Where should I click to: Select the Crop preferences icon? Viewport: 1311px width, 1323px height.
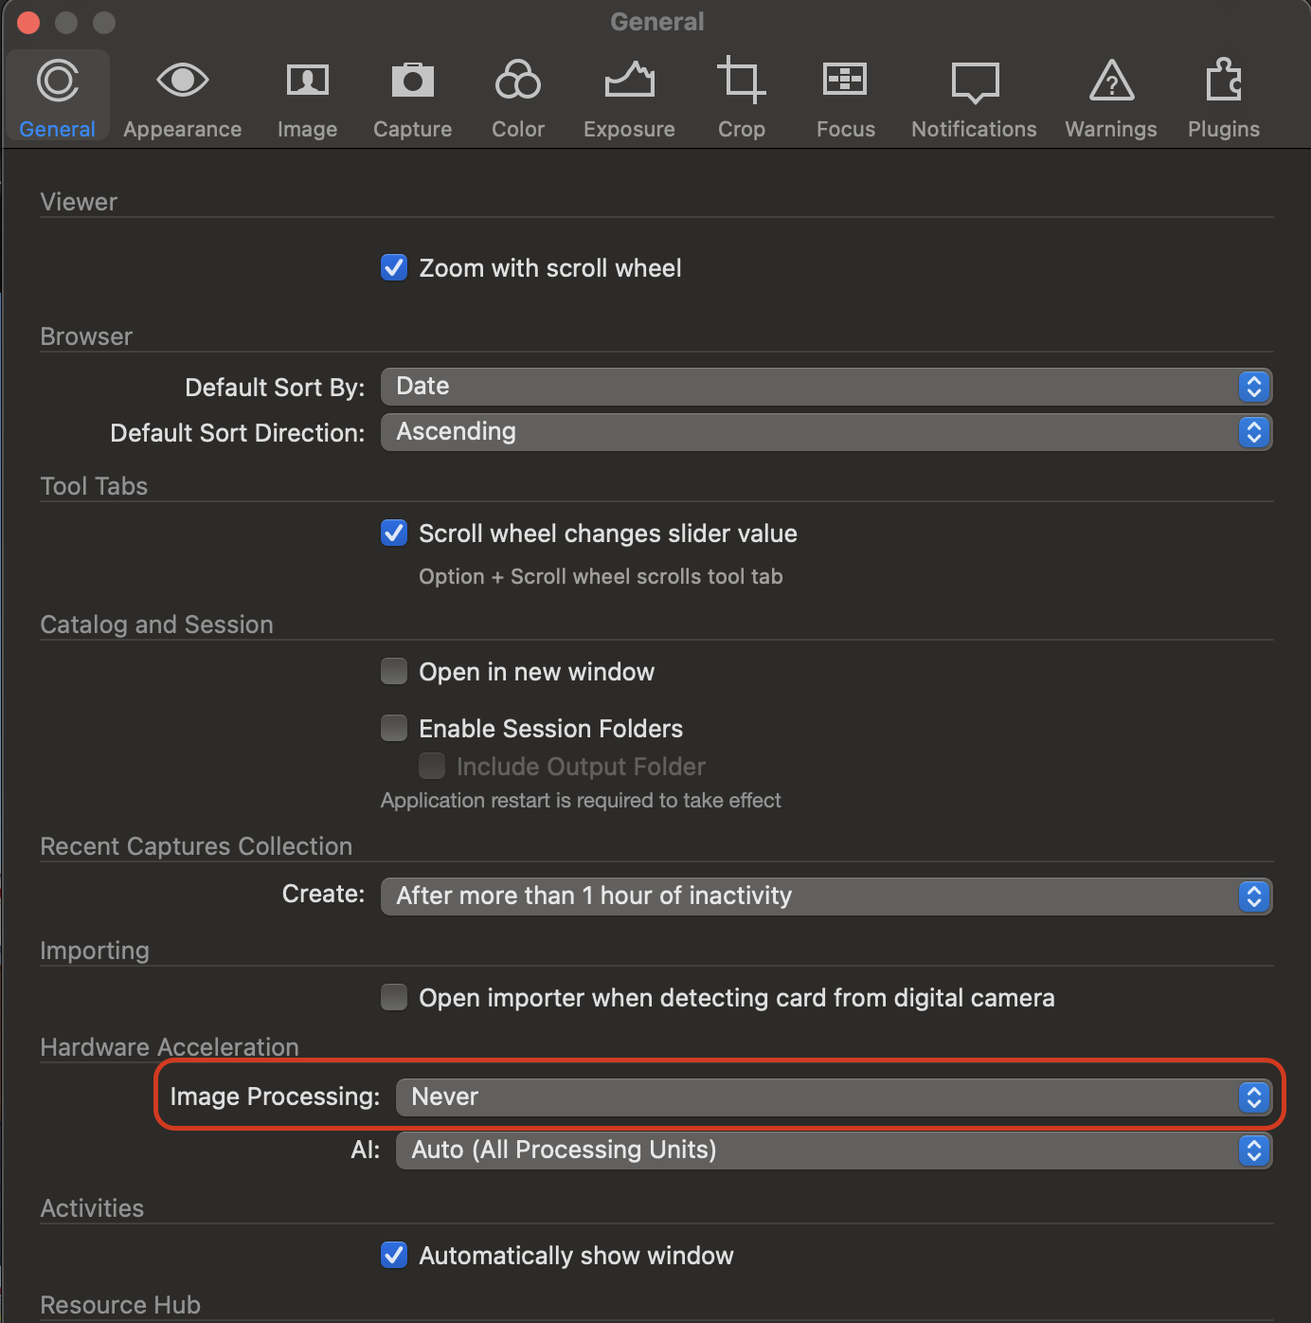(x=741, y=81)
